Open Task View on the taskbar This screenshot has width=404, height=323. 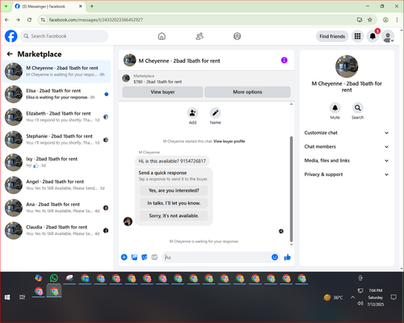(x=23, y=297)
